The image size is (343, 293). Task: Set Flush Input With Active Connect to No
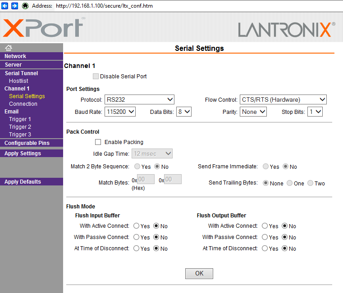tap(156, 225)
